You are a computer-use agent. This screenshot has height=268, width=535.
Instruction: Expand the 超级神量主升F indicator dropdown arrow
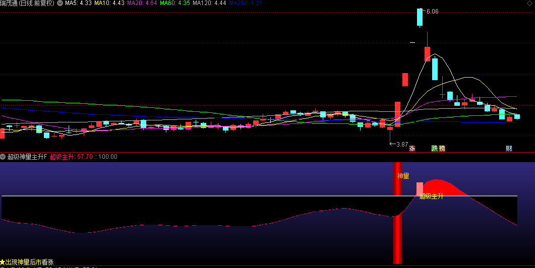coord(3,157)
